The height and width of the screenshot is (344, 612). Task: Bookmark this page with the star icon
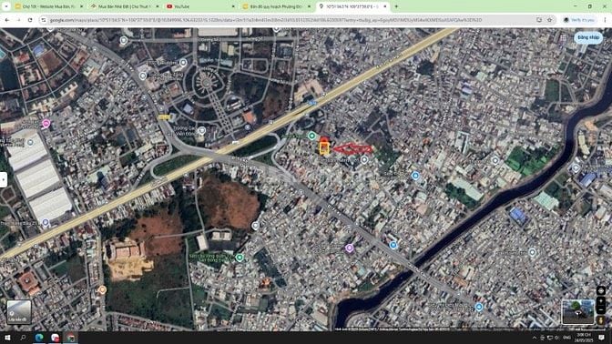tap(549, 20)
